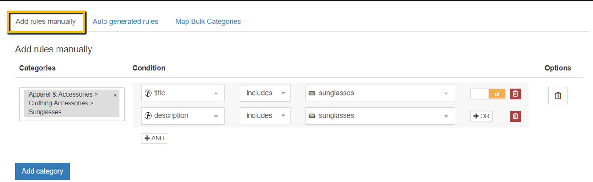Open the includes operator dropdown for description
The image size is (593, 182).
point(283,116)
